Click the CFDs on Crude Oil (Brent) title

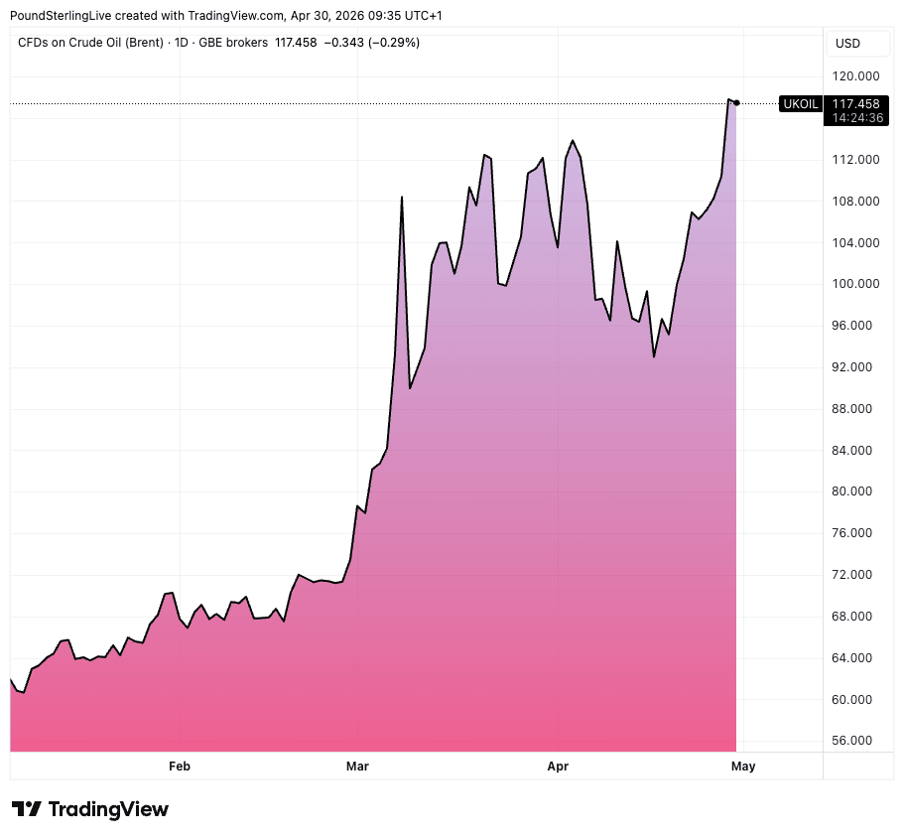pos(90,43)
